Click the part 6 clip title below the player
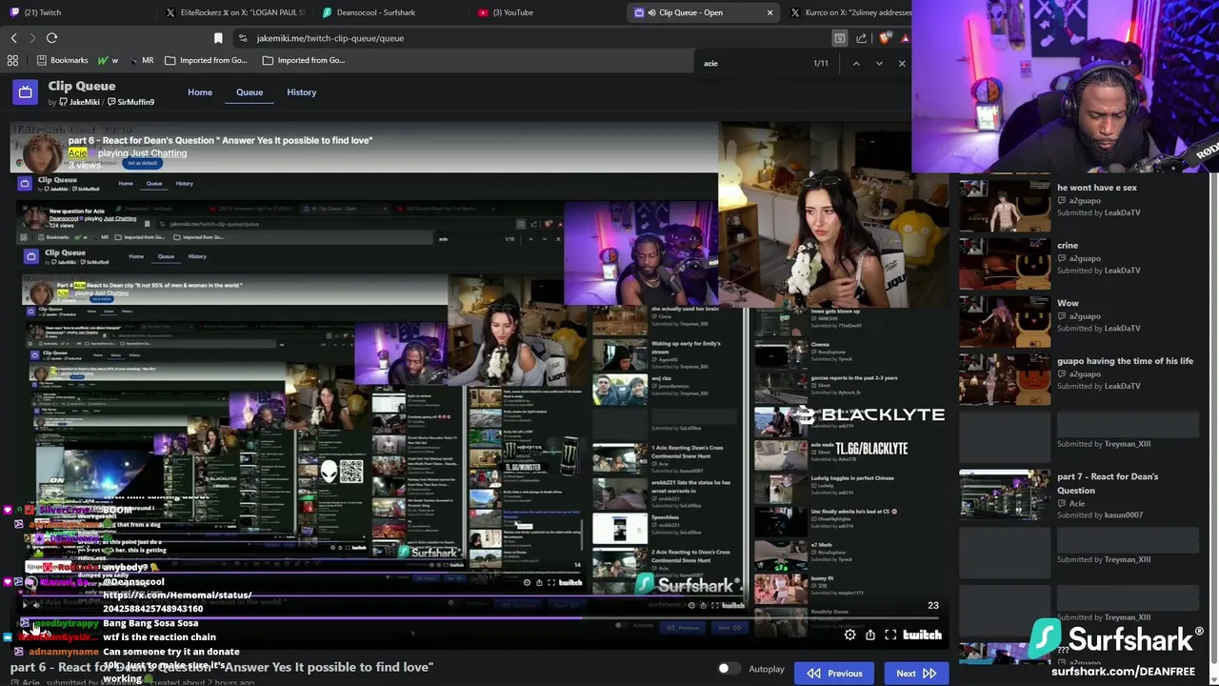 pyautogui.click(x=221, y=667)
